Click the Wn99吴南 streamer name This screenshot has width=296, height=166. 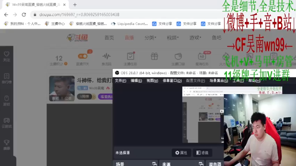click(x=97, y=88)
